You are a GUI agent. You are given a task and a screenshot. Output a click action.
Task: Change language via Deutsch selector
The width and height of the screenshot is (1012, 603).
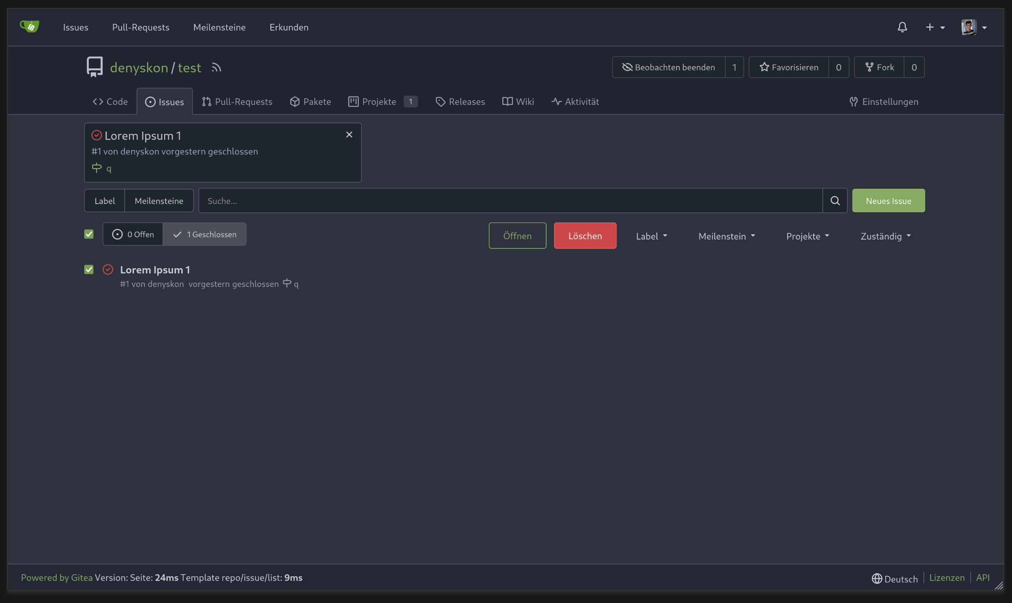[895, 578]
